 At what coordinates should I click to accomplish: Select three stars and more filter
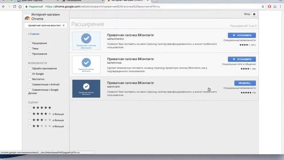coord(30,120)
